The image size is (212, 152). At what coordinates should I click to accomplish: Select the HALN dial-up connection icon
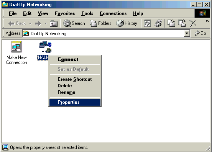pyautogui.click(x=45, y=47)
